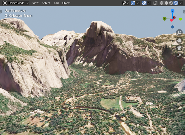Toggle viewport overlays display
The image size is (185, 135).
tap(144, 3)
